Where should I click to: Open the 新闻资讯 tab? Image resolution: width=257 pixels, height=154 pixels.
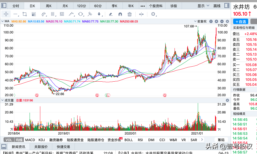point(19,147)
